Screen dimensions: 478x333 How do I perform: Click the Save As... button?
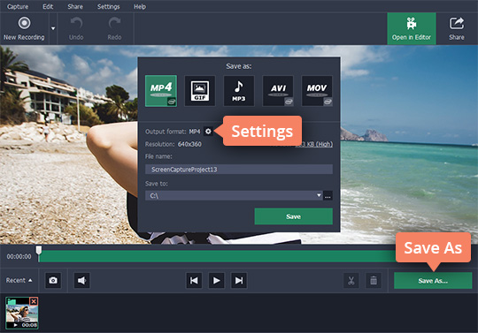tap(433, 280)
